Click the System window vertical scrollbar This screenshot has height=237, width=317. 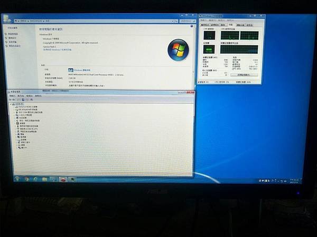pos(194,56)
